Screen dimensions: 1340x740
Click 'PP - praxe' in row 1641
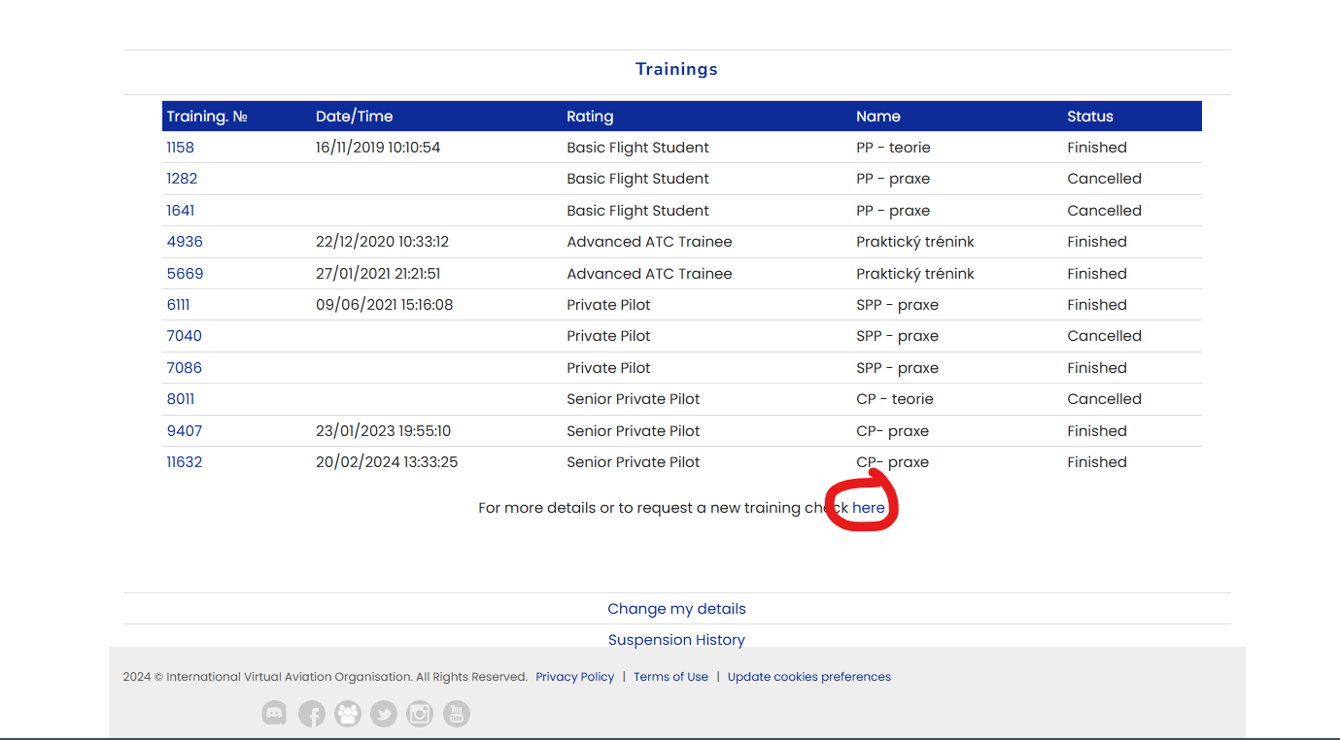coord(893,211)
